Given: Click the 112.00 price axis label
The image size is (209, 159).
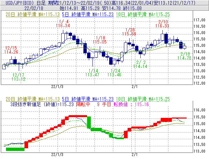Looking at the screenshot, I should (199, 83).
